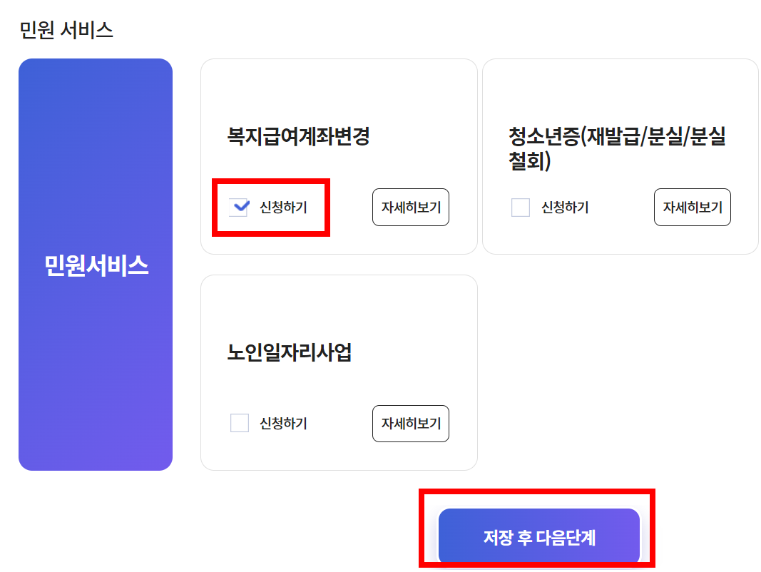
Task: Click the gradient blue save button at bottom
Action: coord(539,536)
